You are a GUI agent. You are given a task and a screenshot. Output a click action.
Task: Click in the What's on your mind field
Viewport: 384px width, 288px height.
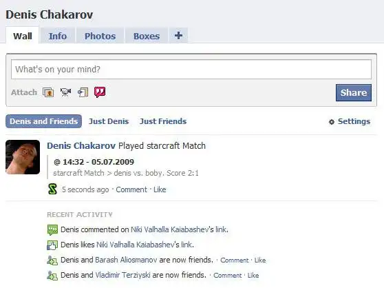pos(191,70)
